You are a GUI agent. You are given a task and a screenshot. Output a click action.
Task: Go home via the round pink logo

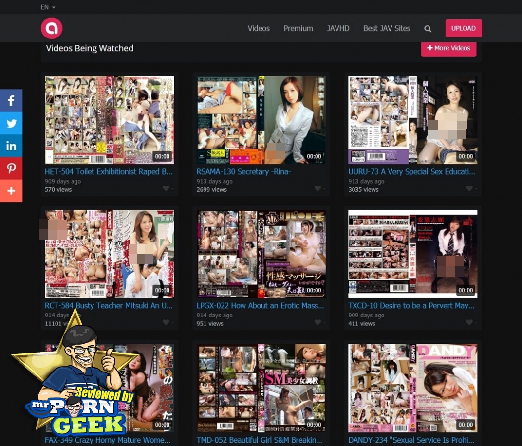52,28
